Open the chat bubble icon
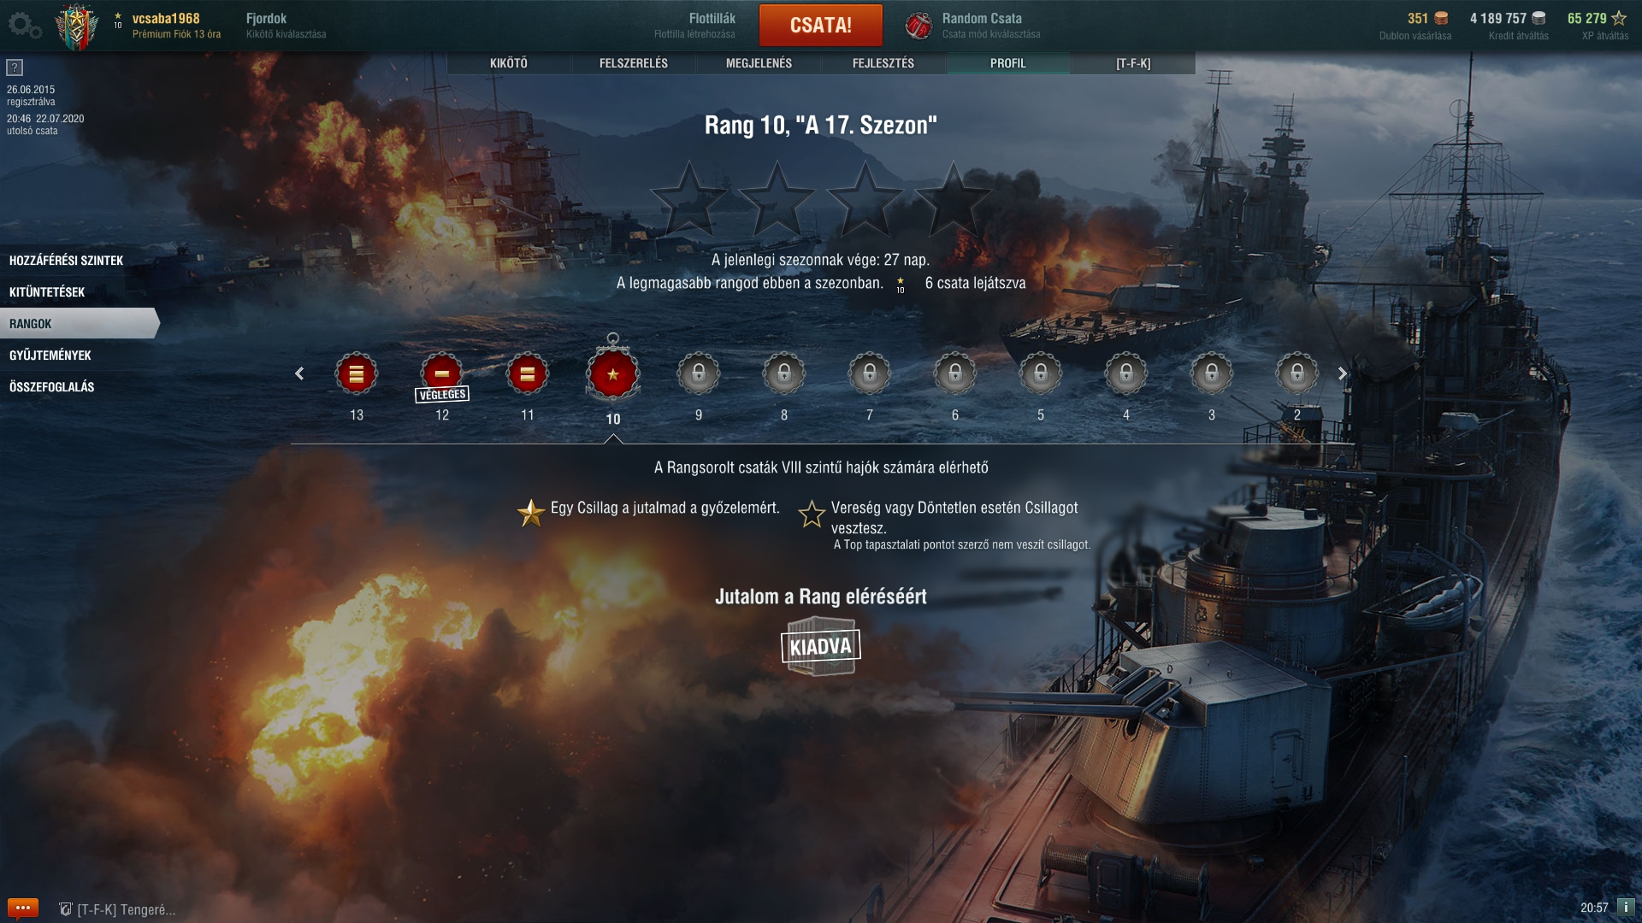Image resolution: width=1642 pixels, height=923 pixels. 23,908
